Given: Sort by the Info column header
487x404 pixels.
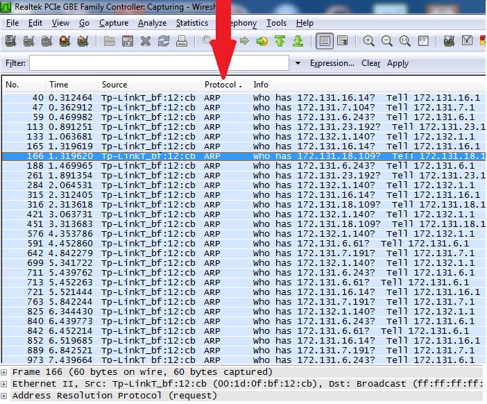Looking at the screenshot, I should pyautogui.click(x=368, y=85).
